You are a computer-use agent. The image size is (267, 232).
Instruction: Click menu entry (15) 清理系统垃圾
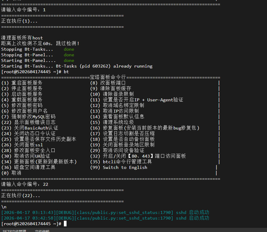coord(112,122)
